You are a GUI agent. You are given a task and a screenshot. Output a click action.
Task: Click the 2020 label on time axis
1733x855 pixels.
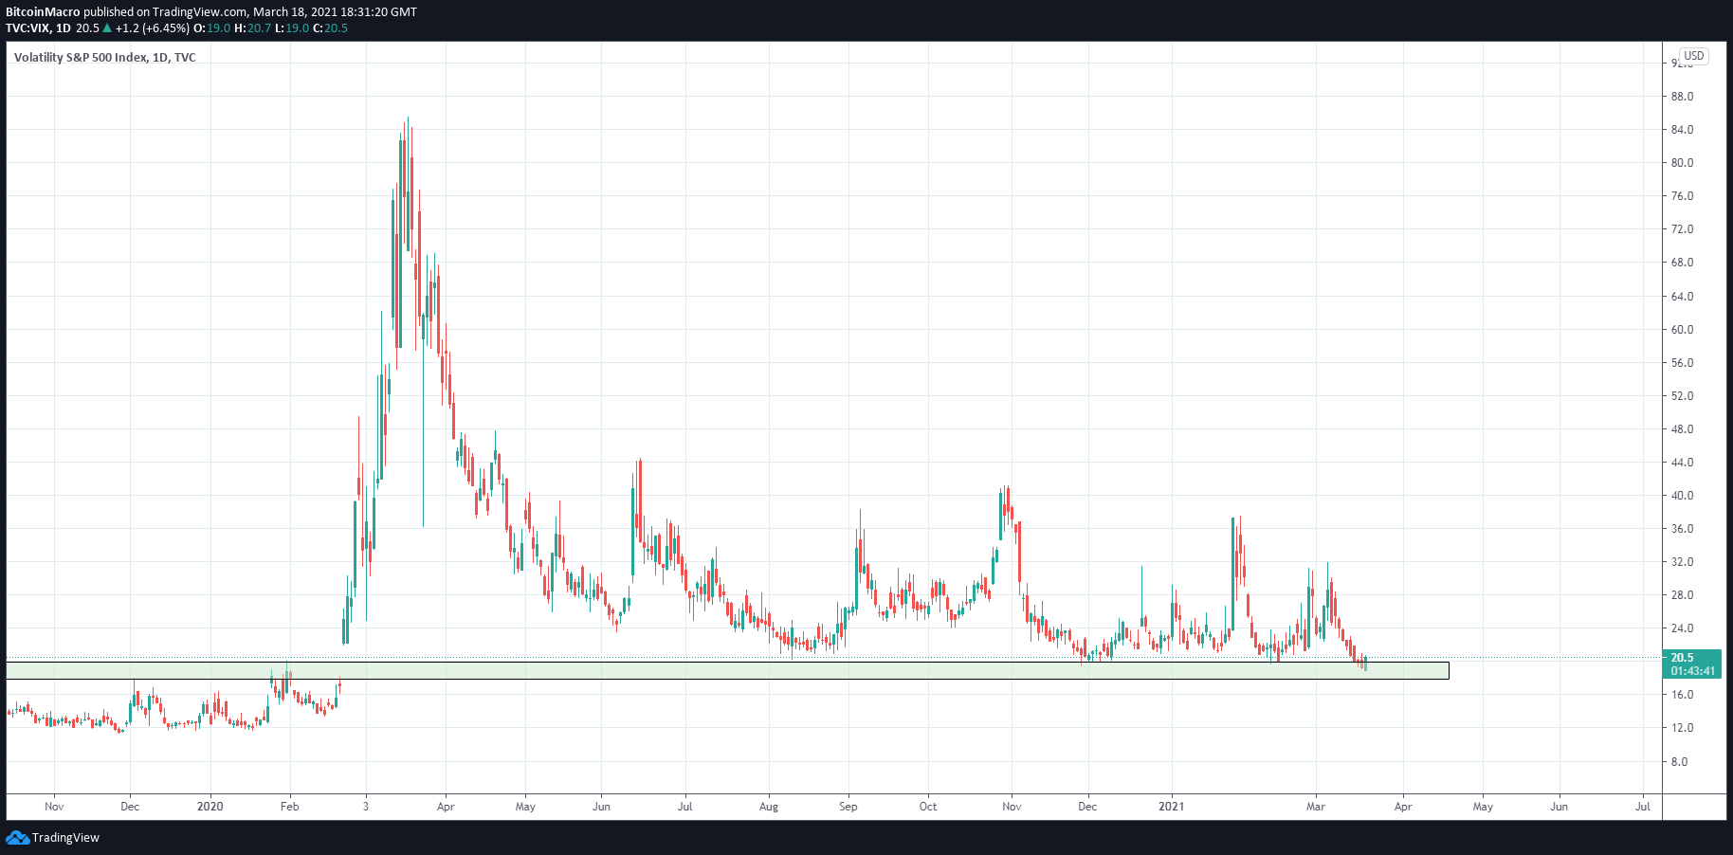[210, 807]
